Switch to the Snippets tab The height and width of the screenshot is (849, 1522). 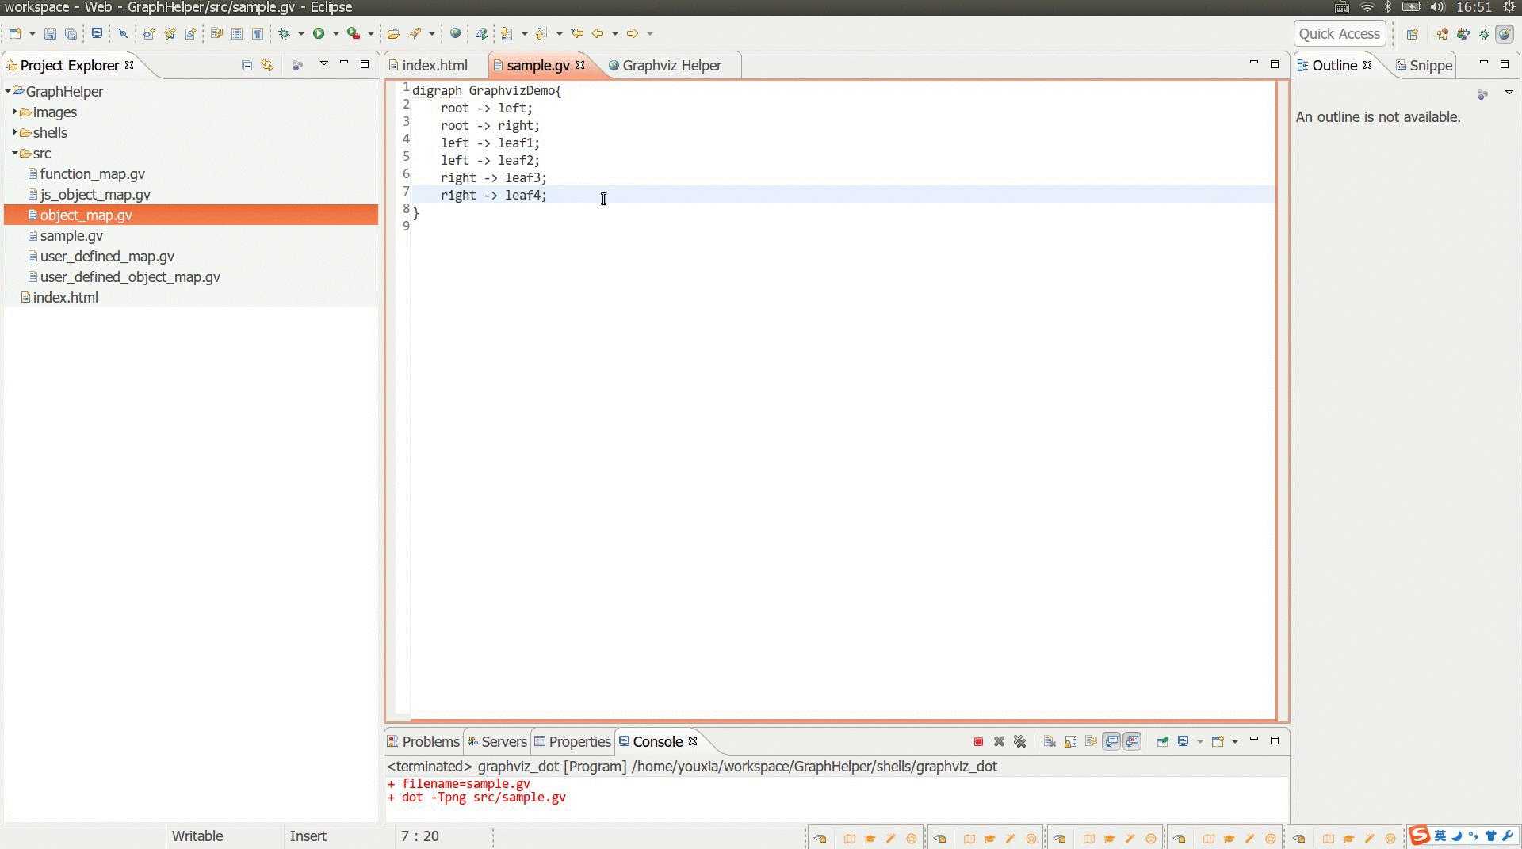[x=1424, y=65]
